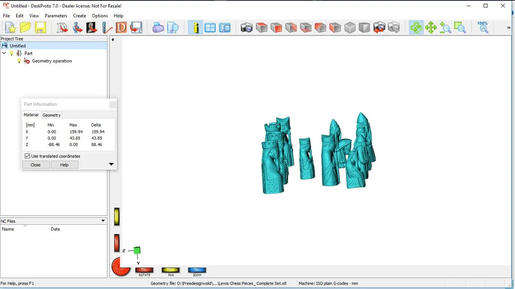Viewport: 515px width, 289px height.
Task: Click the Load Vector file icon with outlined D
Action: point(62,28)
